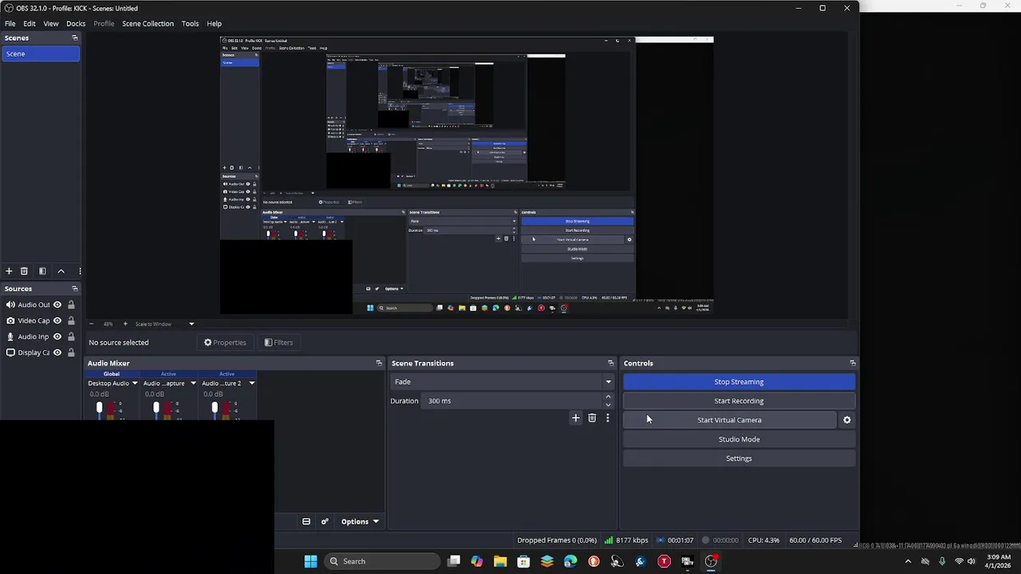Lock the Display Ca source

(x=71, y=352)
